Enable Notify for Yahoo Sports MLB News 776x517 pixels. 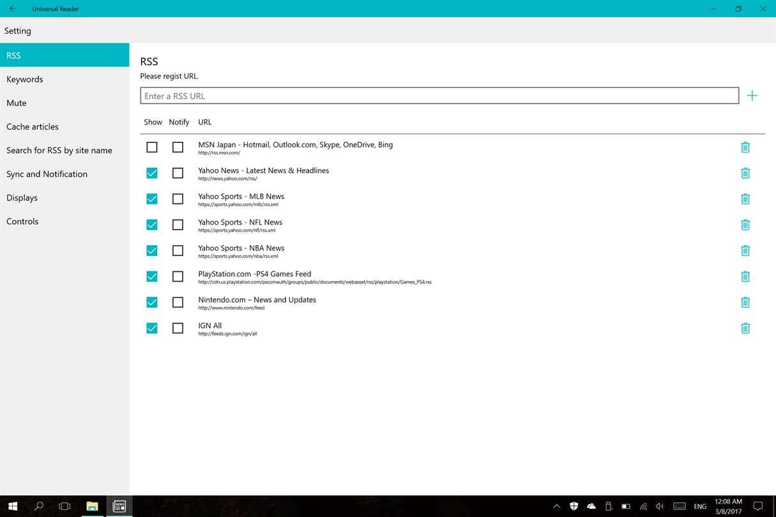178,199
